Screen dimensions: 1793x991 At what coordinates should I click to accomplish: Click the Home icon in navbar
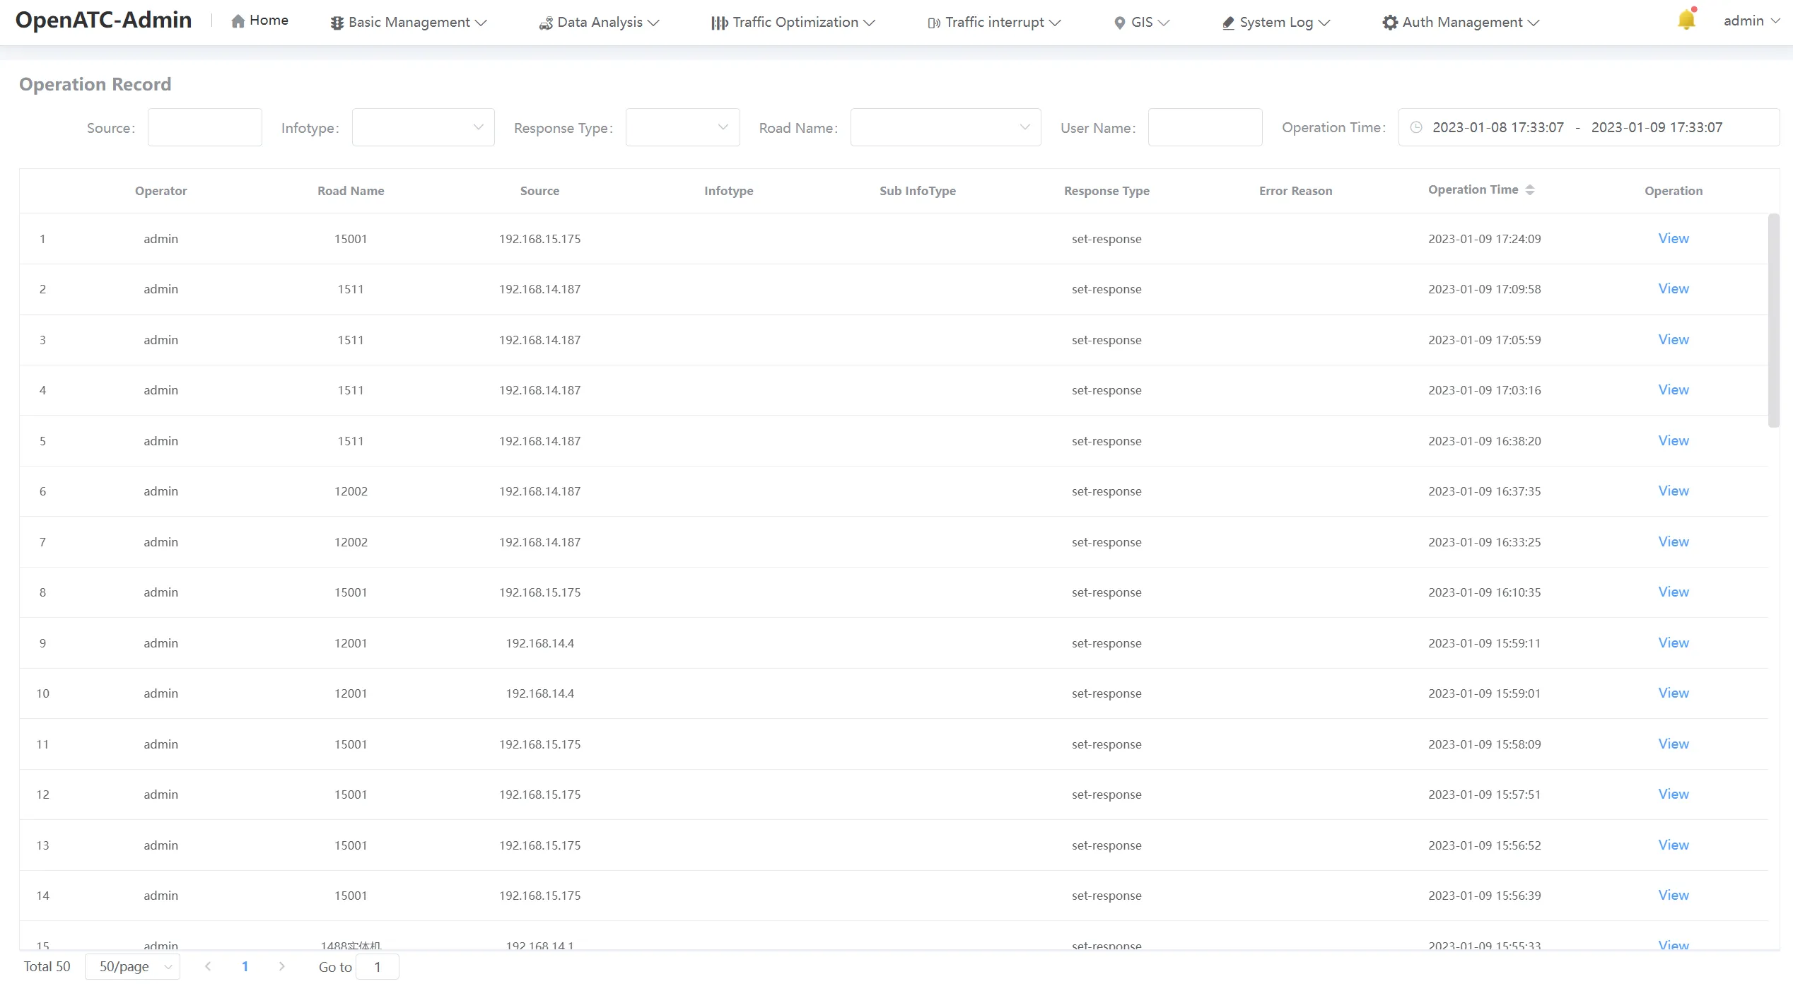point(238,21)
